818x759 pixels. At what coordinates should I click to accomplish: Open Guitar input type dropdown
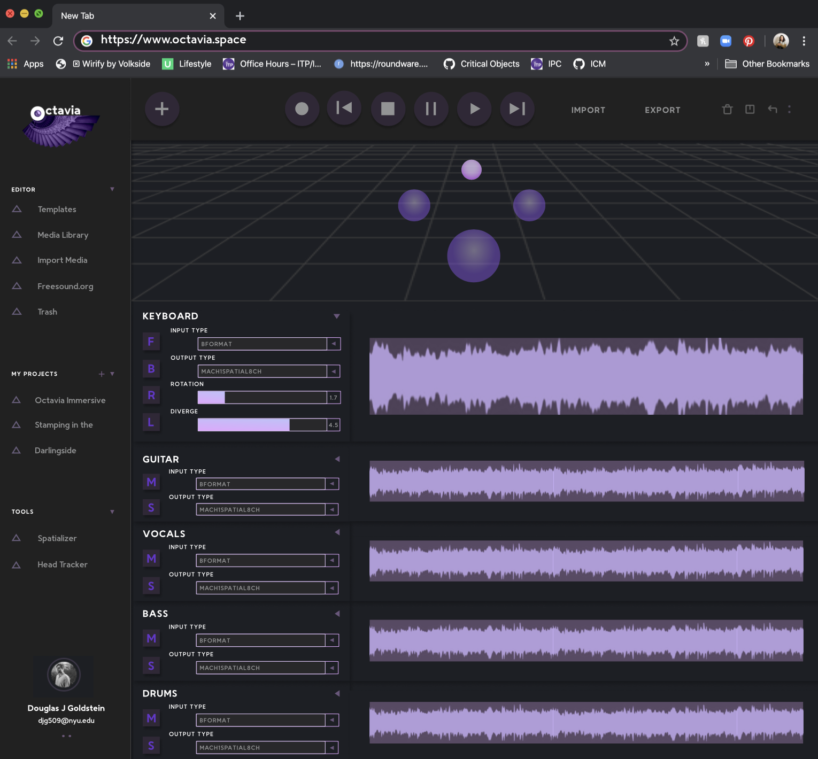coord(267,484)
